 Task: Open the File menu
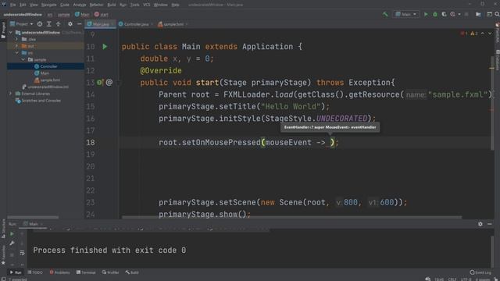coord(12,5)
